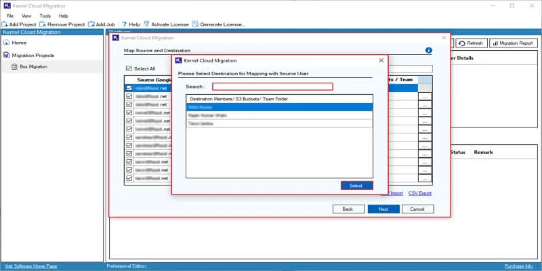Click the Add Job toolbar icon
Image resolution: width=542 pixels, height=271 pixels.
coord(91,24)
